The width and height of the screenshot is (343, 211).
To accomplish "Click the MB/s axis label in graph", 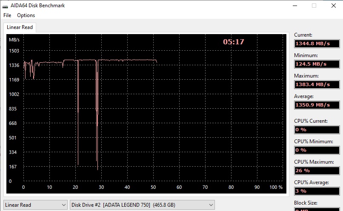I will tap(14, 40).
